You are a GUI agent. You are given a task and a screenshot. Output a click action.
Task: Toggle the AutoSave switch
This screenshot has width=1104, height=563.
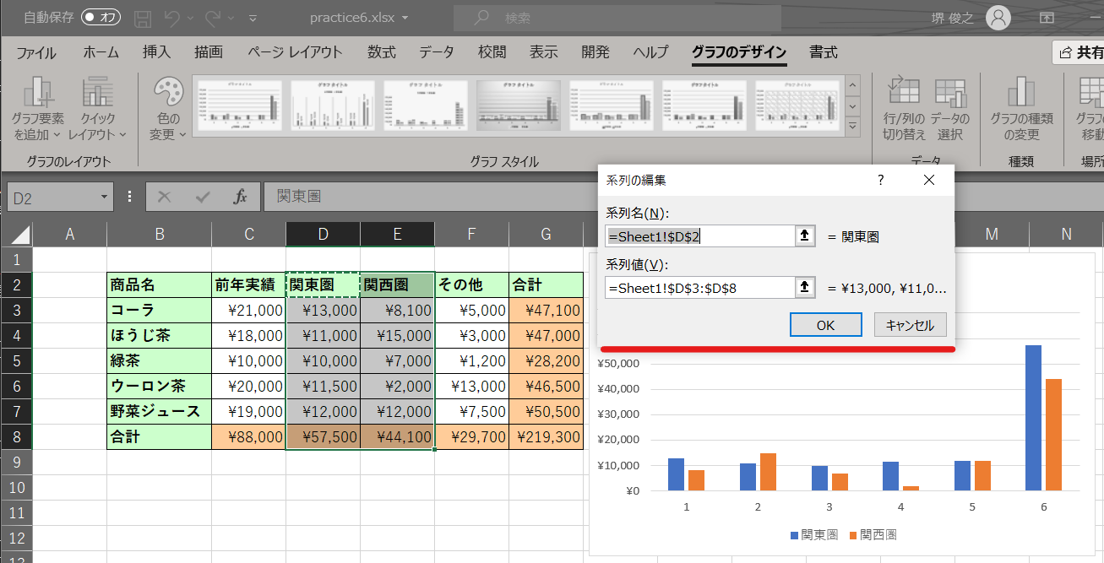pyautogui.click(x=101, y=17)
